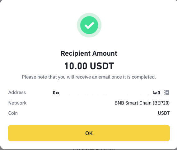Select the address prefix starting with 0x
The height and width of the screenshot is (150, 177).
(x=56, y=93)
